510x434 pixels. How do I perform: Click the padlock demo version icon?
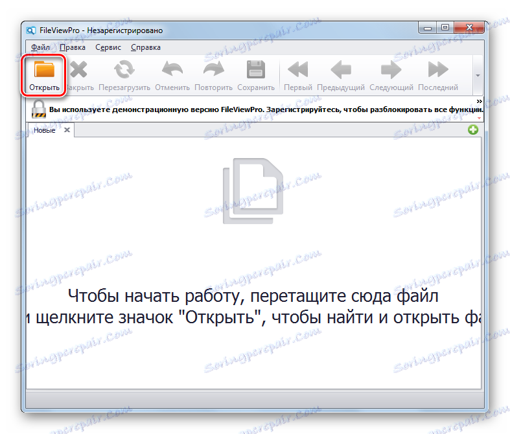coord(39,109)
